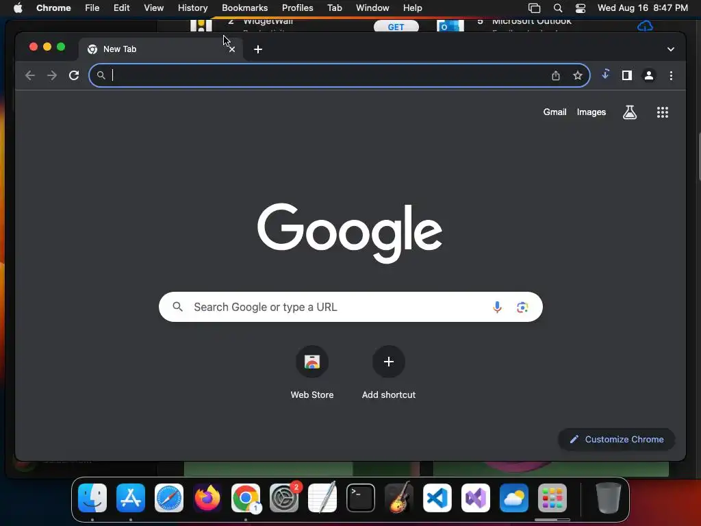The height and width of the screenshot is (526, 701).
Task: Open a new tab with the plus button
Action: (258, 49)
